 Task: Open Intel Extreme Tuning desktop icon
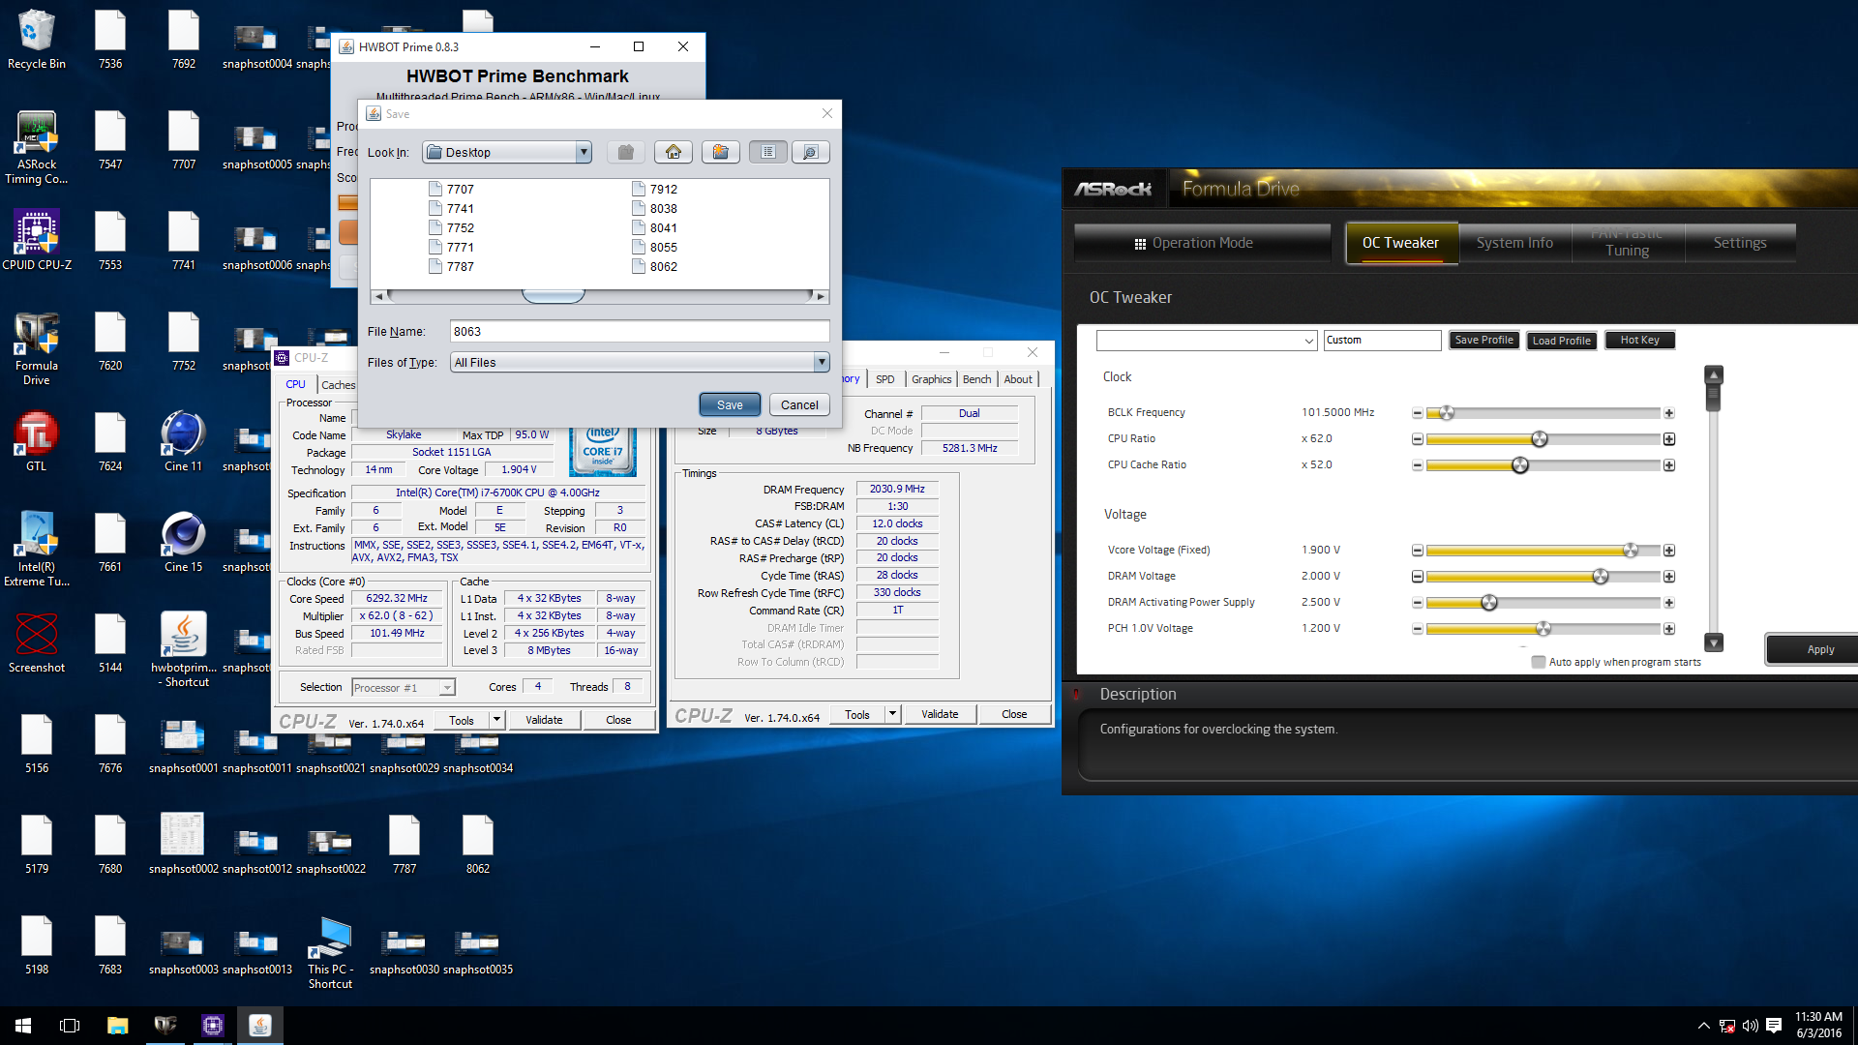37,550
